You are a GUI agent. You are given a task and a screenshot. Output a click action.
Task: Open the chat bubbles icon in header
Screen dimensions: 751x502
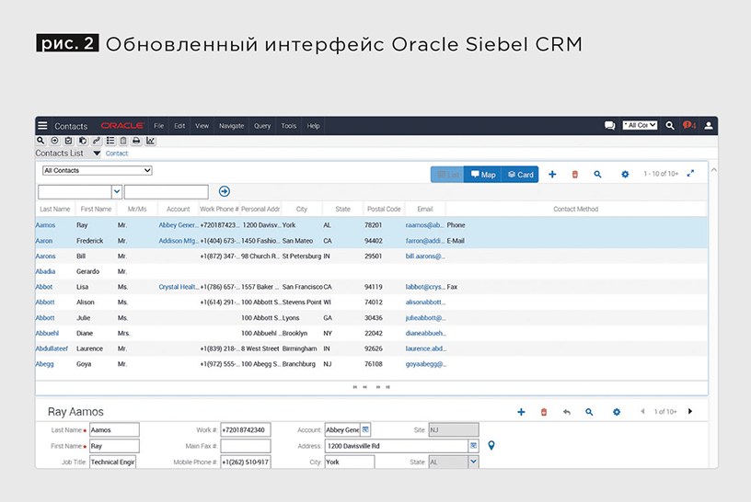point(609,126)
